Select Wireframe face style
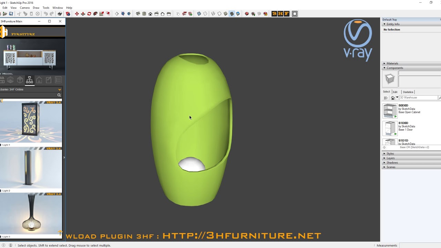 (213, 14)
